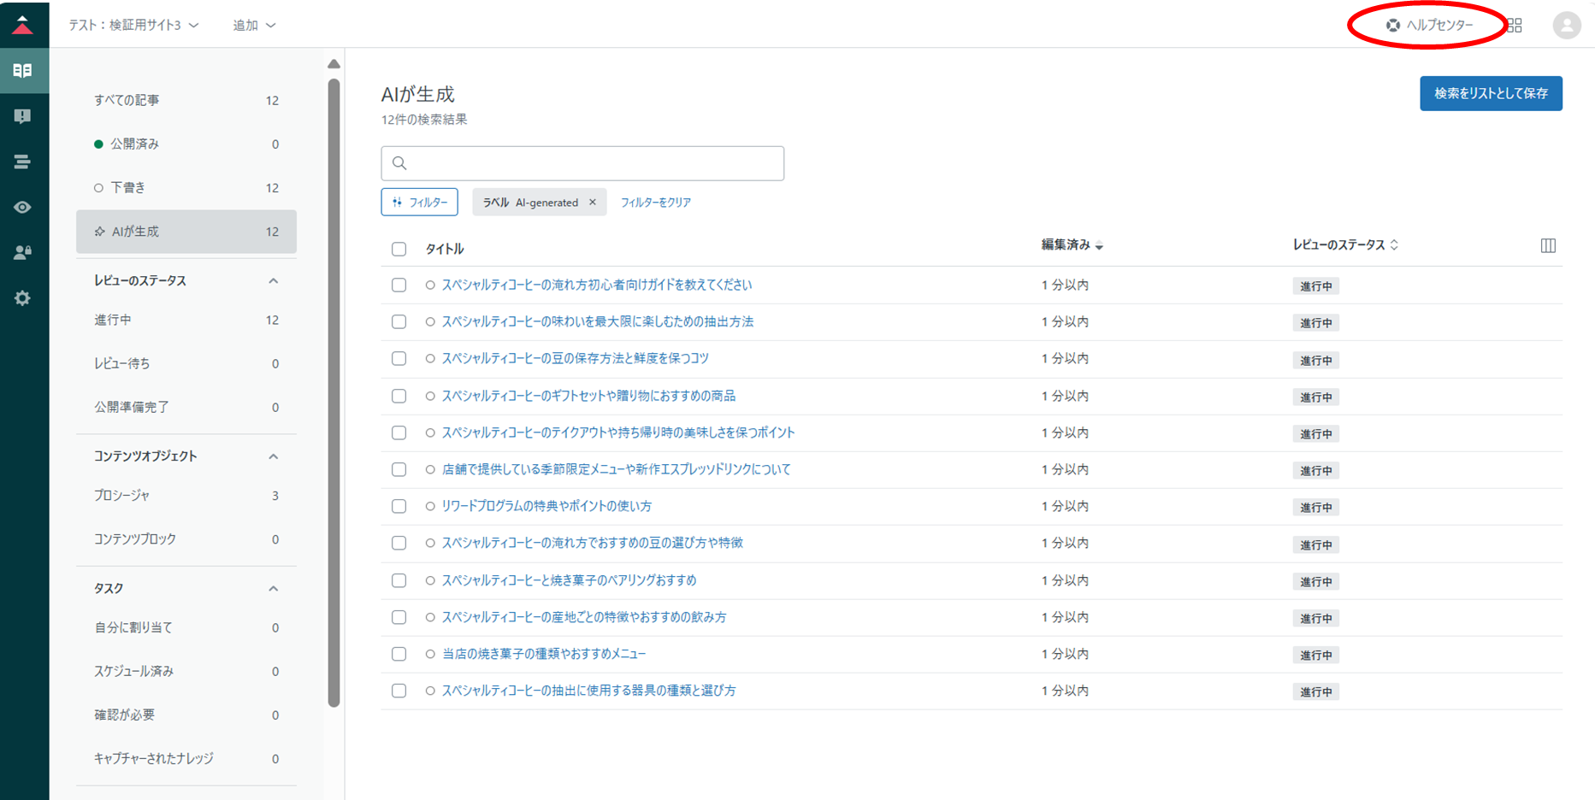Select すべての記事 in the left panel
Viewport: 1595px width, 800px height.
coord(127,100)
